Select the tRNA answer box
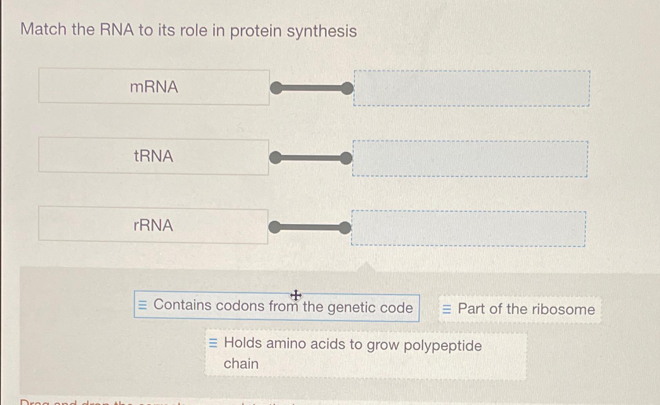The height and width of the screenshot is (405, 660). point(154,156)
